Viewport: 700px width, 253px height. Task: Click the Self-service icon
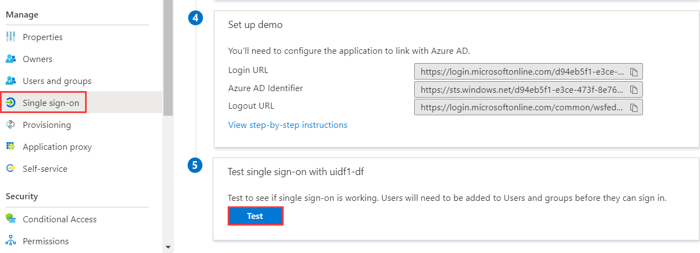pyautogui.click(x=10, y=169)
